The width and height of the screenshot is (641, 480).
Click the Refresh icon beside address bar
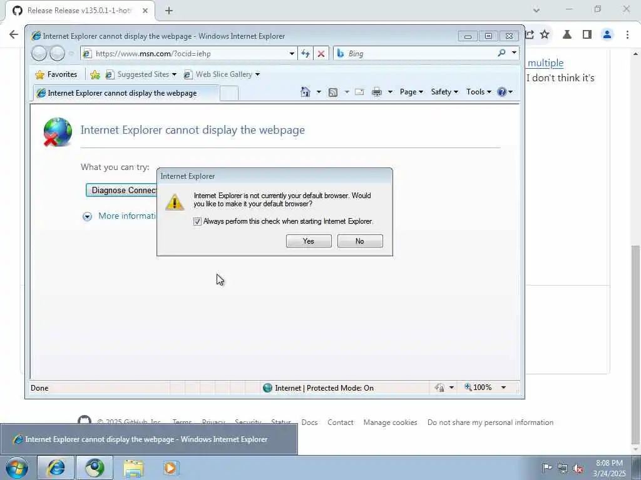305,54
